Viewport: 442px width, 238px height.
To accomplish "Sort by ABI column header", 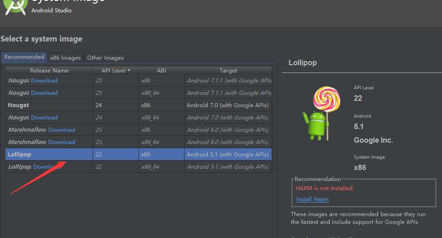I will coord(161,70).
